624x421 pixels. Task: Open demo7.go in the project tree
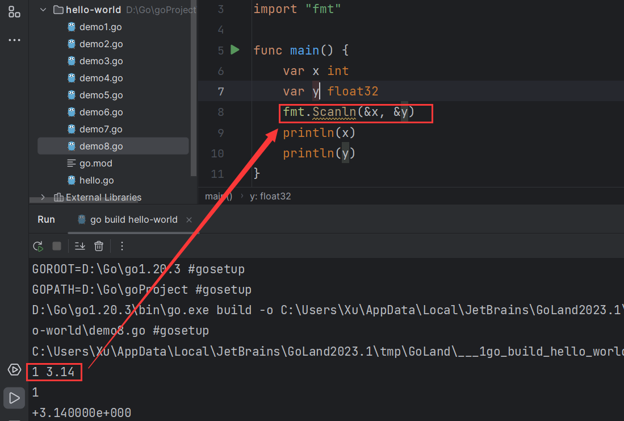tap(100, 129)
